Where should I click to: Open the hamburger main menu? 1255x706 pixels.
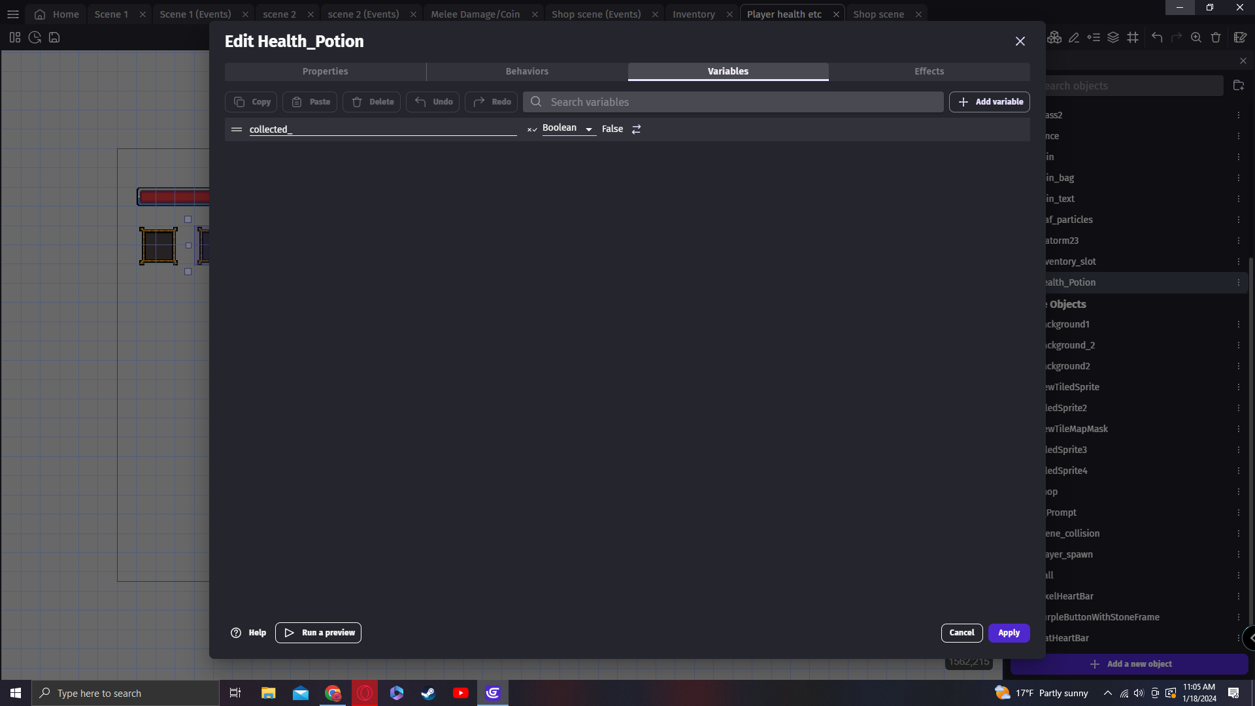point(13,14)
